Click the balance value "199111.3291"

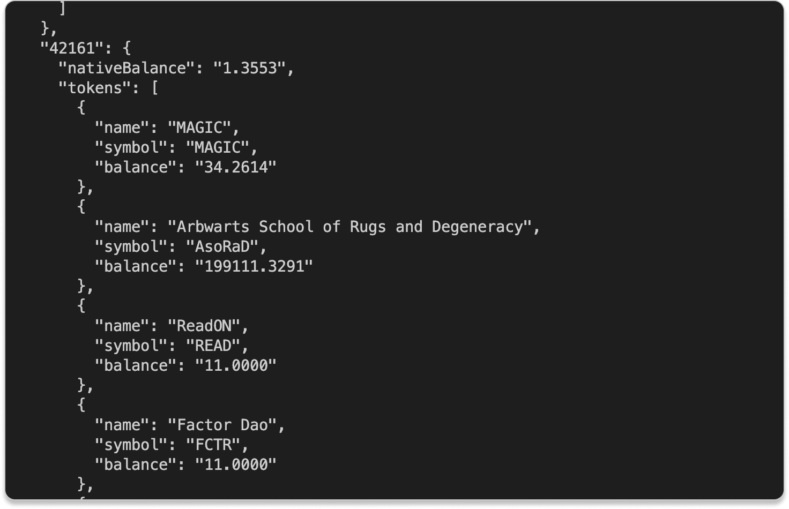(254, 266)
